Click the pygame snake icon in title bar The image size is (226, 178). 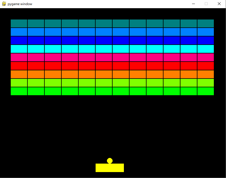[4, 4]
